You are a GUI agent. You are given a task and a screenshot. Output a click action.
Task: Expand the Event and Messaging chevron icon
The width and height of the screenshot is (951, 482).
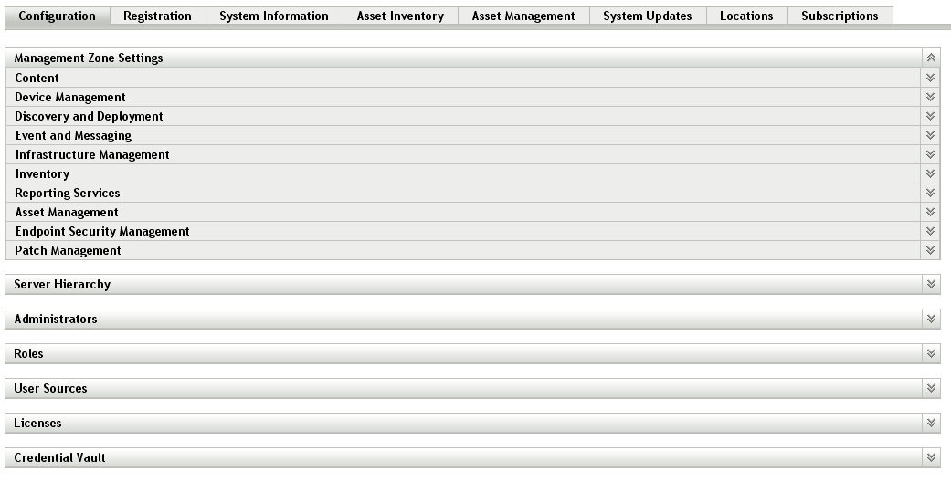click(x=930, y=136)
